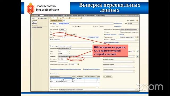
Task: Open the 'Все действия' dropdown menu
Action: [x=131, y=21]
